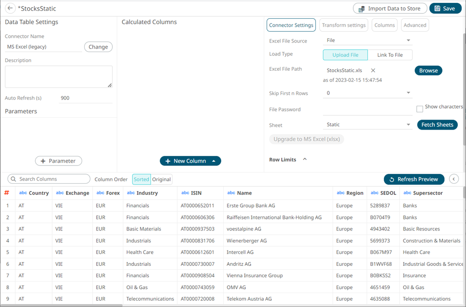Viewport: 466px width, 307px height.
Task: Click the Fetch Sheets button
Action: (437, 125)
